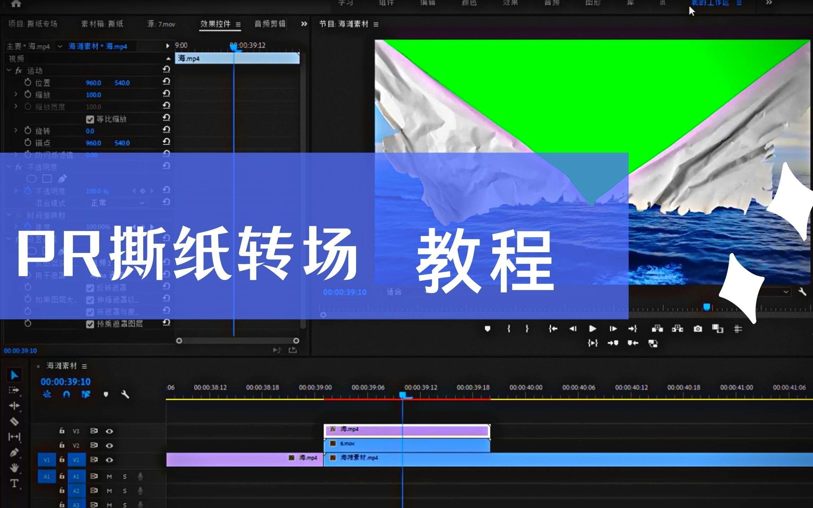The height and width of the screenshot is (508, 813).
Task: Select the Pen tool in the toolbar
Action: (14, 452)
